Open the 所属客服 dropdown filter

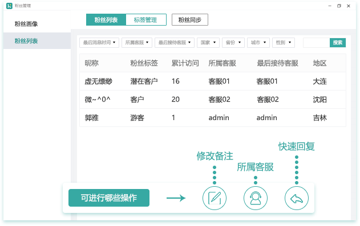137,43
